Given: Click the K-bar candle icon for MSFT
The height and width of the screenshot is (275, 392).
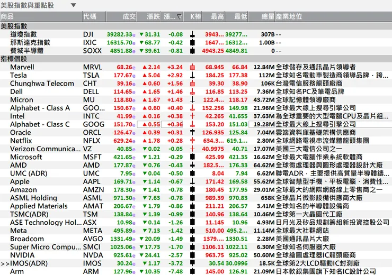Looking at the screenshot, I should pos(192,157).
